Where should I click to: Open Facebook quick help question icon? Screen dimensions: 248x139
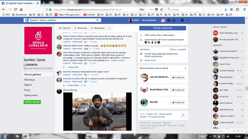[182, 20]
